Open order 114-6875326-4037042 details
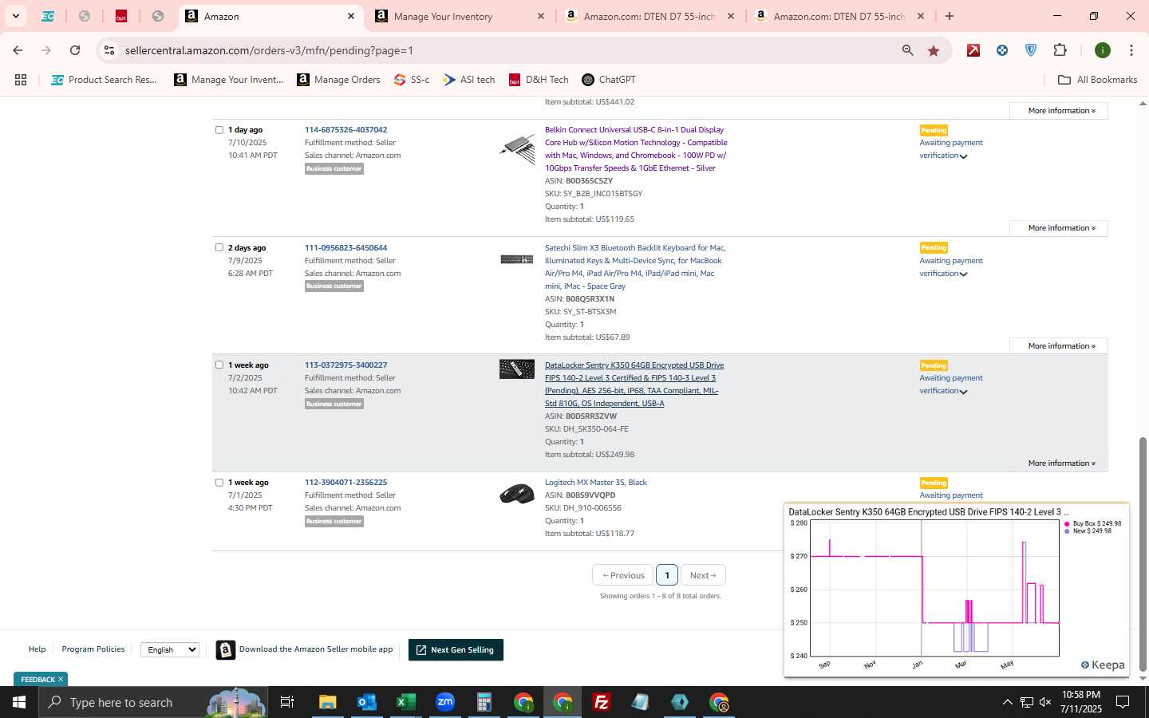 pyautogui.click(x=345, y=130)
